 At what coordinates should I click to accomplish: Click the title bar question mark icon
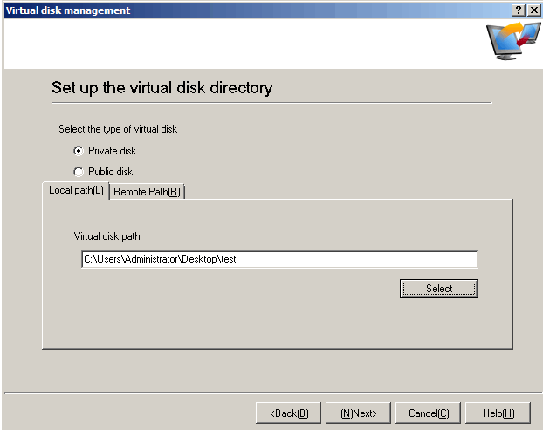519,10
